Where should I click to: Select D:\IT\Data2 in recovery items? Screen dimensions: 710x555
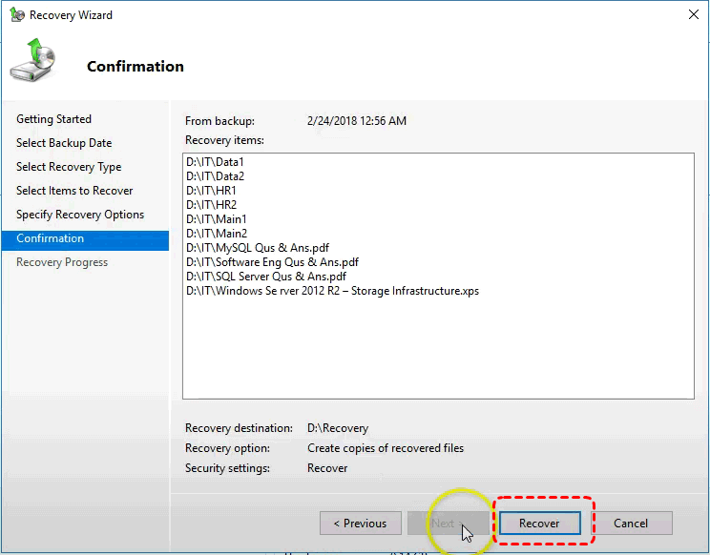click(215, 176)
